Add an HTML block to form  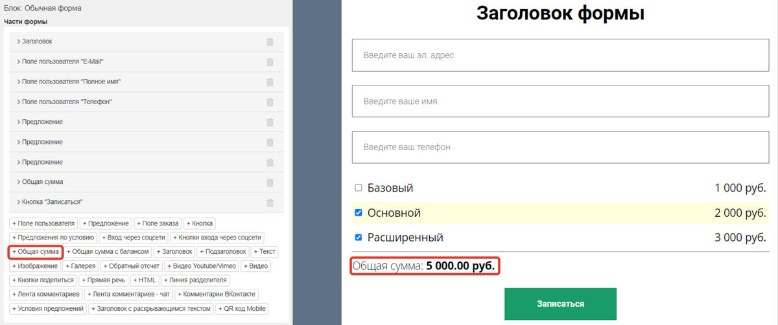click(x=144, y=280)
